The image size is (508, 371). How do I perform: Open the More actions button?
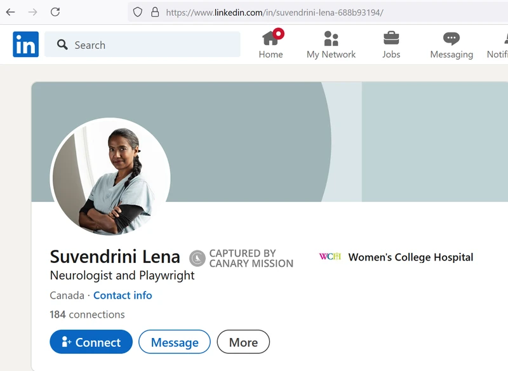[x=243, y=342]
